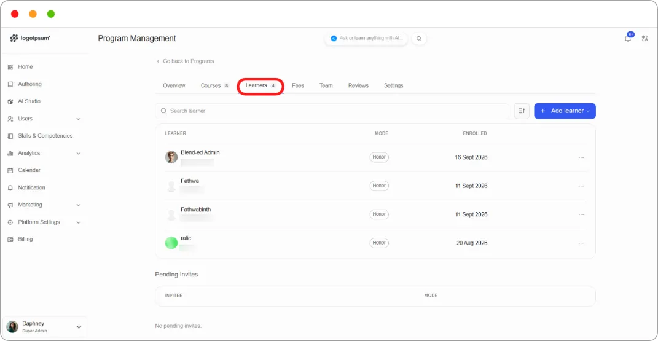Open options menu for Blend-ed Admin
658x341 pixels.
click(581, 158)
